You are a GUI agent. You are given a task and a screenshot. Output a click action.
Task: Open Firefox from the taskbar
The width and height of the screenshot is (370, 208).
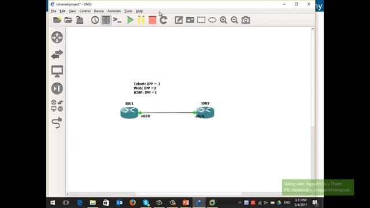[x=132, y=203]
